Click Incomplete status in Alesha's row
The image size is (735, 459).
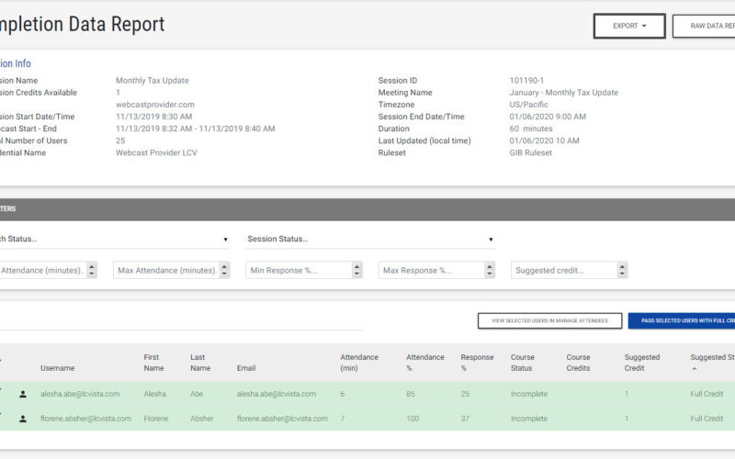coord(529,394)
